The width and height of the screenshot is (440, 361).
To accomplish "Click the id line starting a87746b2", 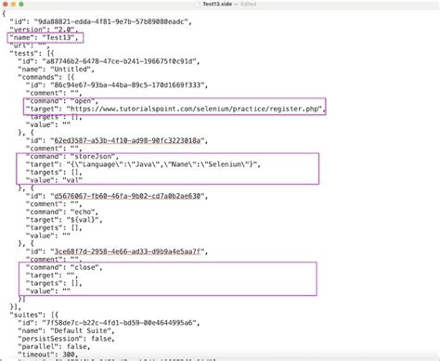I will click(x=109, y=61).
